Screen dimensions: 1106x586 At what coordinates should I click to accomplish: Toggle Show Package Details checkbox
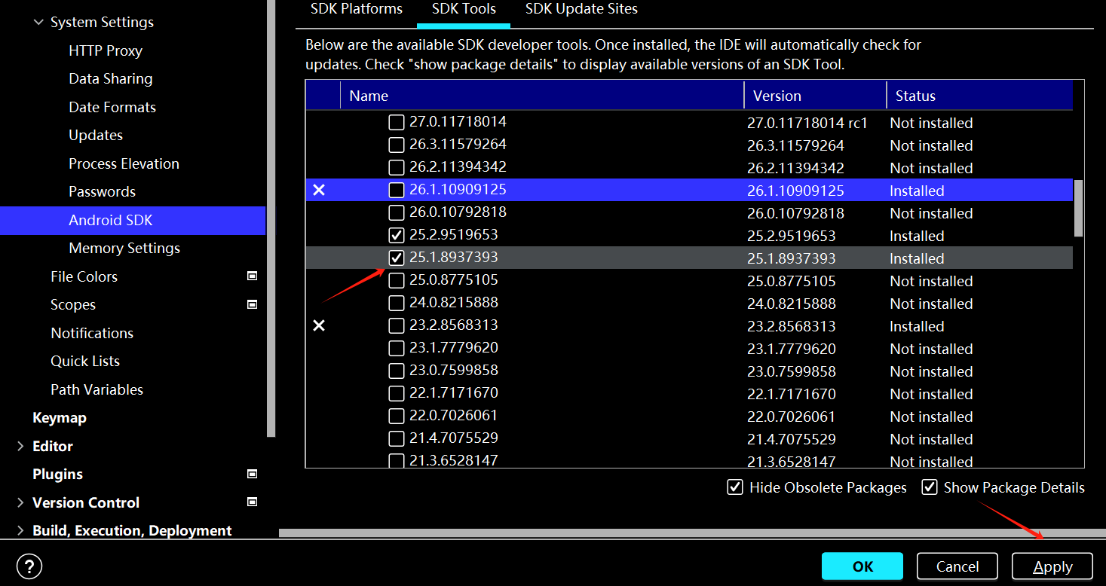(930, 487)
